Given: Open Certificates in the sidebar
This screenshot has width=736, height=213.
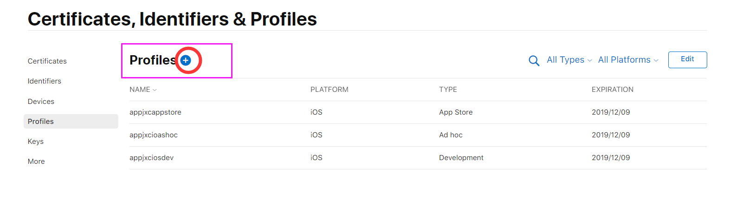Looking at the screenshot, I should click(47, 61).
